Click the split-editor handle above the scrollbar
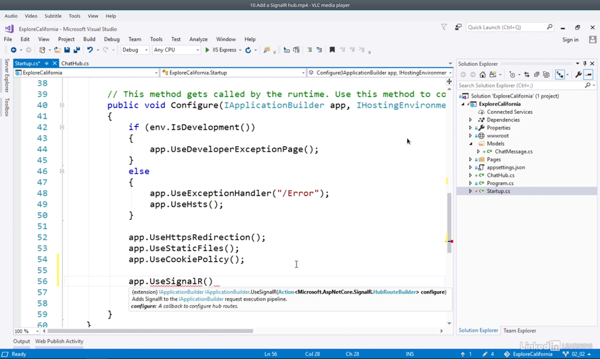The height and width of the screenshot is (359, 600). (449, 82)
